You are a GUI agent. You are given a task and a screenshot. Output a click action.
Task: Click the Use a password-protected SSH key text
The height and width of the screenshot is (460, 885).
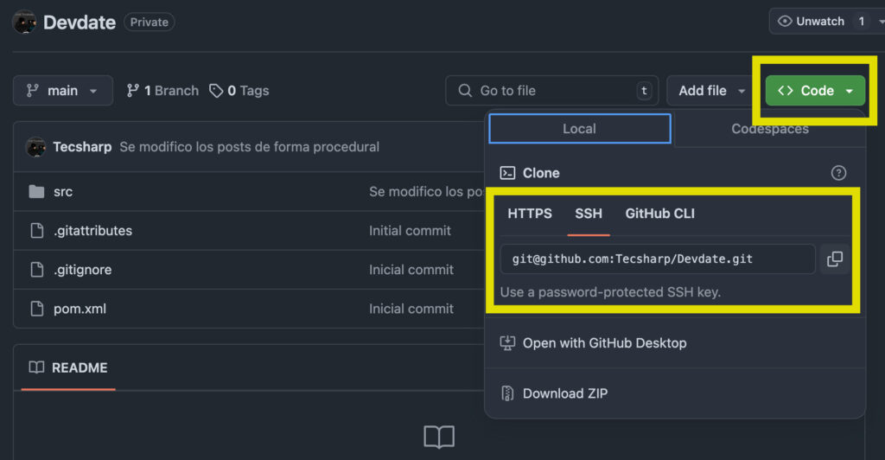[610, 291]
